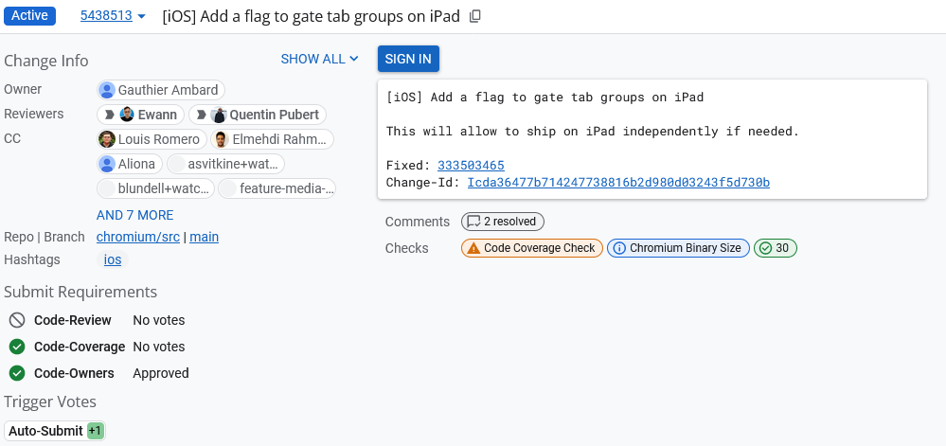The height and width of the screenshot is (446, 946).
Task: Copy the change subject to clipboard
Action: point(475,16)
